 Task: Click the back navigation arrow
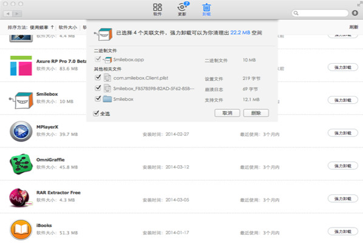pyautogui.click(x=8, y=14)
